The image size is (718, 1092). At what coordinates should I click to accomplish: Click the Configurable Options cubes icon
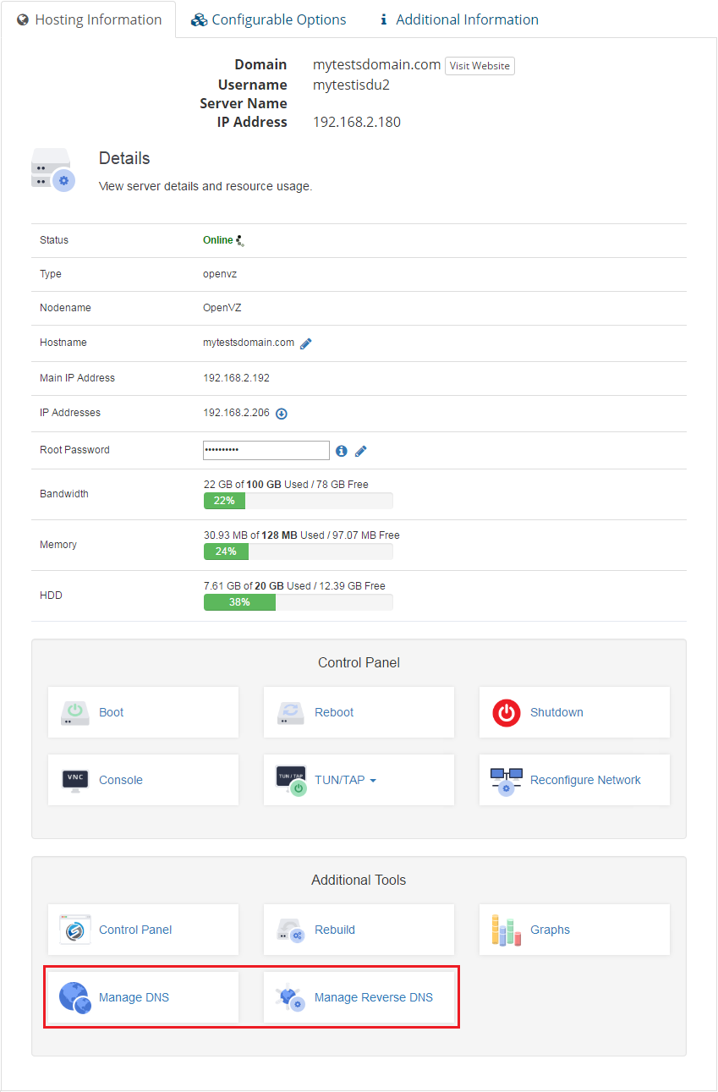click(199, 19)
